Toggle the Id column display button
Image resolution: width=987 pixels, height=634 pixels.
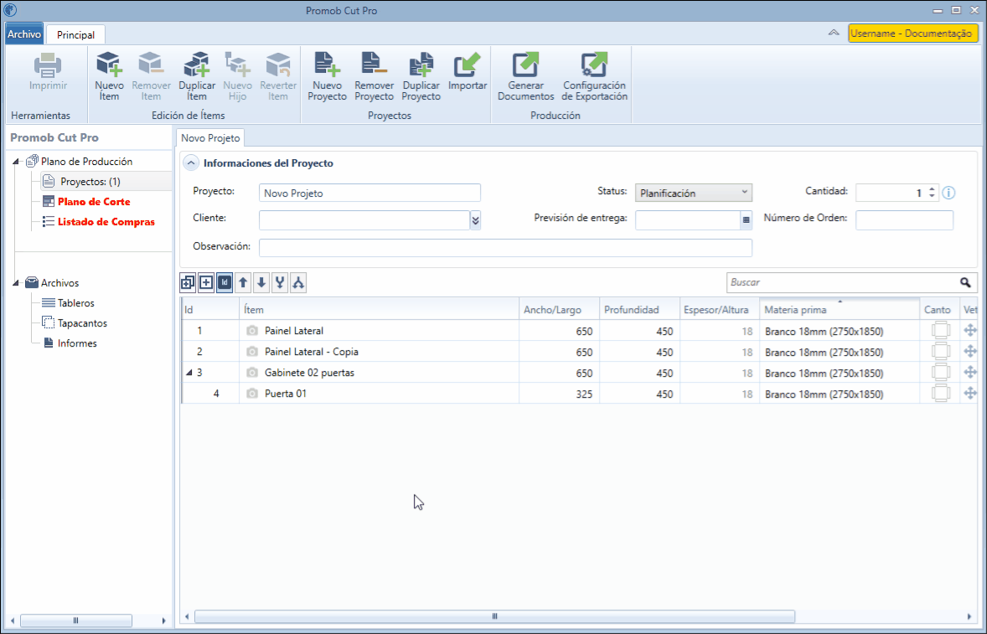(x=225, y=283)
